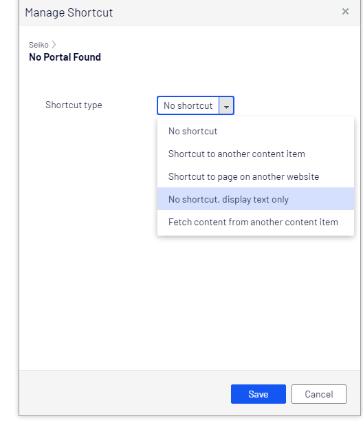Click the gray footer bar beside Save
Image resolution: width=363 pixels, height=423 pixels.
point(124,393)
